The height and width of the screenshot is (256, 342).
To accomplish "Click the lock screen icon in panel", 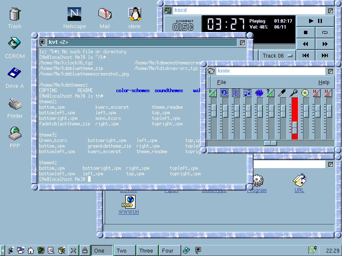I will tap(85, 250).
